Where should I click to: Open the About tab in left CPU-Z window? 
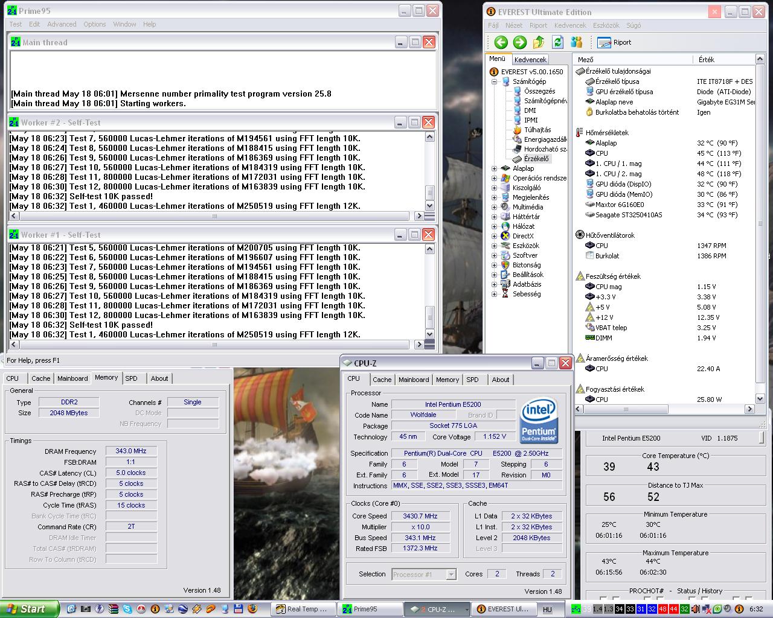(x=159, y=378)
